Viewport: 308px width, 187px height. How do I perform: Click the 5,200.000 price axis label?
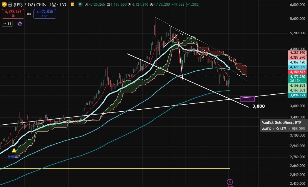point(298,33)
